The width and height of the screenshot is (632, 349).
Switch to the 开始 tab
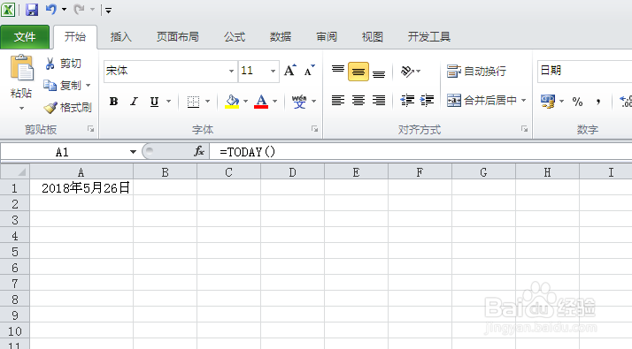coord(75,37)
